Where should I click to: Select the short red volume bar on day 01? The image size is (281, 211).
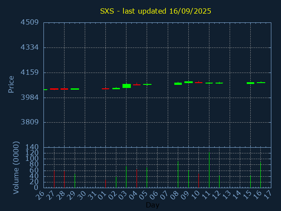point(105,184)
